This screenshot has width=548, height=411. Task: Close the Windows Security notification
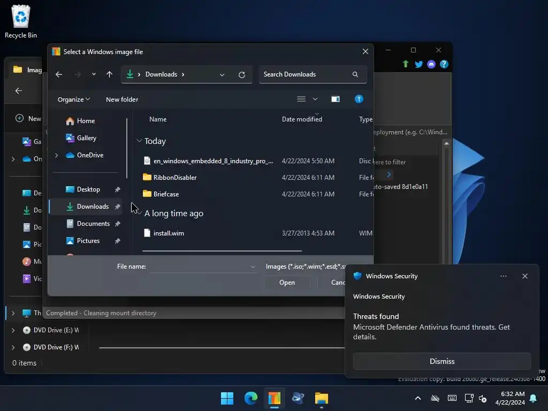point(524,276)
